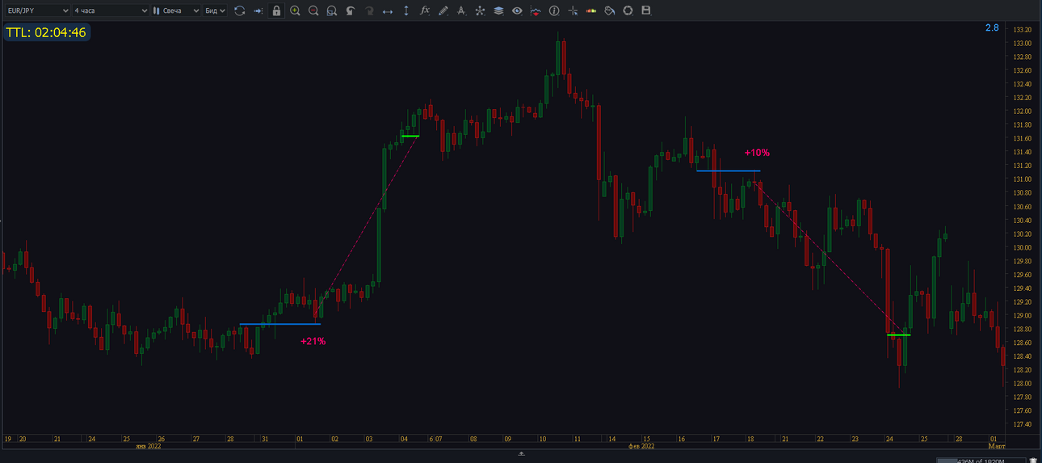The image size is (1042, 463).
Task: Click the pattern nodes icon
Action: pos(480,11)
